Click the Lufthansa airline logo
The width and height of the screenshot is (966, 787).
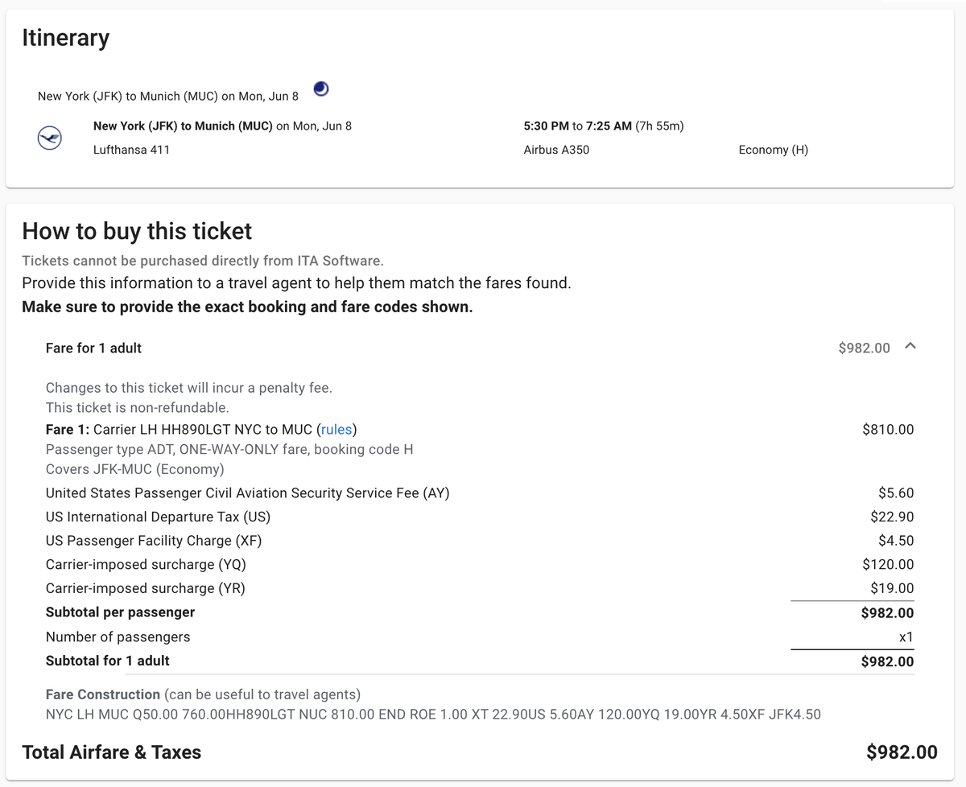point(50,138)
